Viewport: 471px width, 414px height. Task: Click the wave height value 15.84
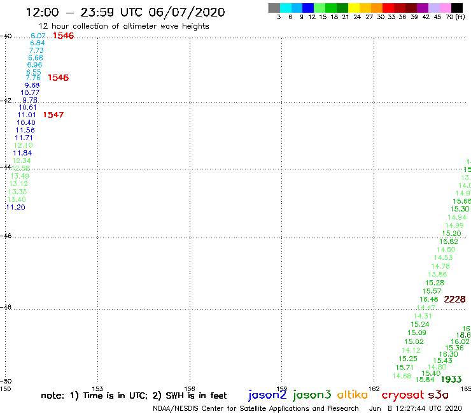tap(425, 380)
